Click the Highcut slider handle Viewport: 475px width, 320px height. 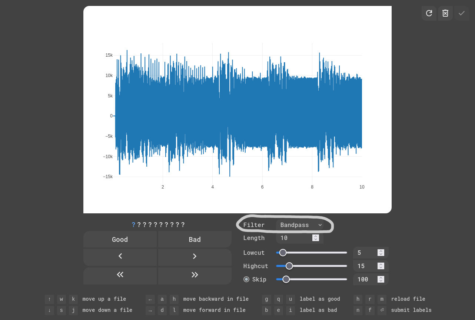tap(289, 266)
